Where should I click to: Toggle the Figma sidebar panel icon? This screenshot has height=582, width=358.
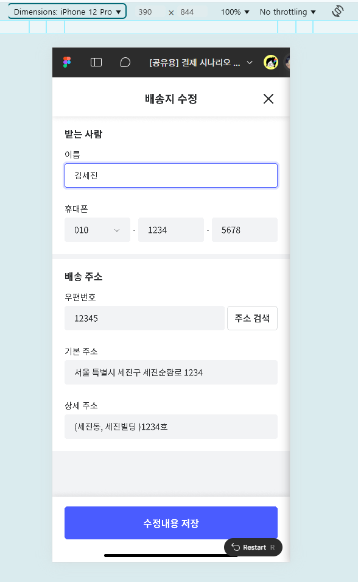(x=96, y=62)
